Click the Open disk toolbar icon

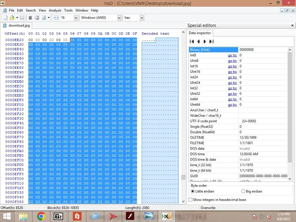(37, 18)
